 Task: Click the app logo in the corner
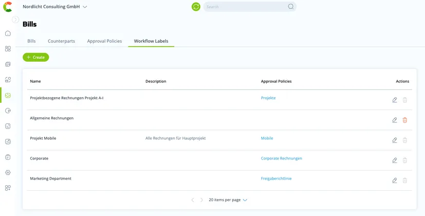tap(8, 7)
